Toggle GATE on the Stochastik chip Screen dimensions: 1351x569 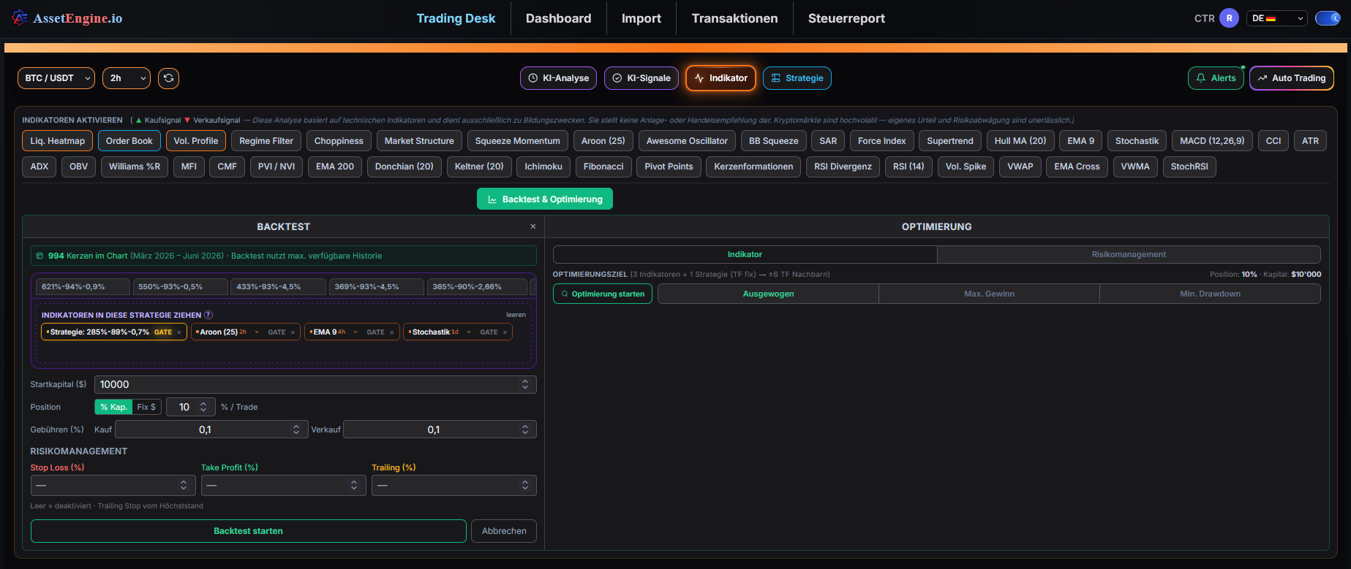[x=489, y=332]
